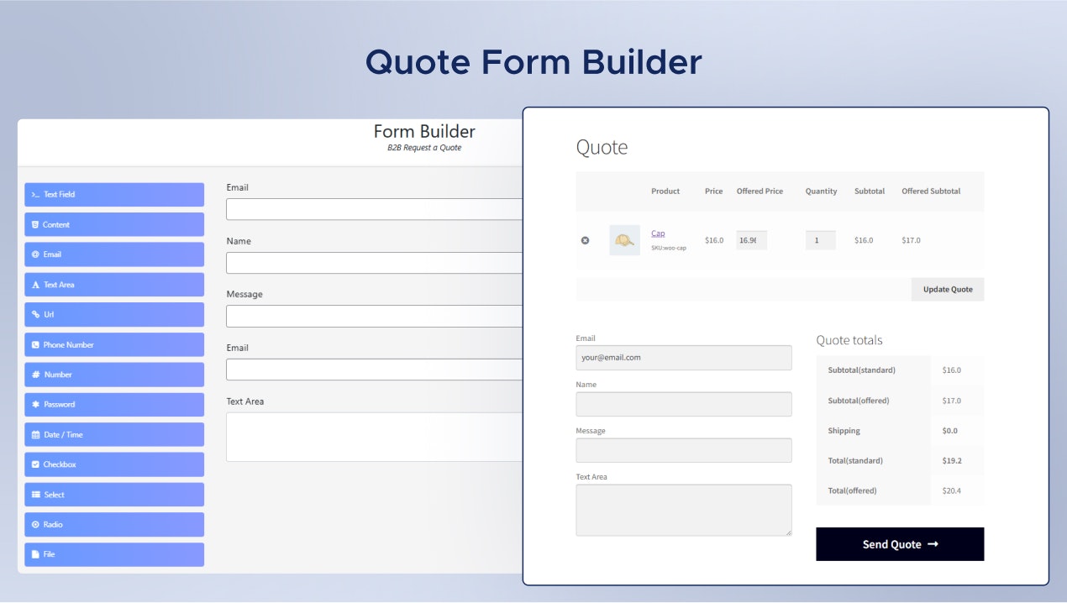The width and height of the screenshot is (1067, 603).
Task: Remove the Cap product with the X icon
Action: (x=585, y=240)
